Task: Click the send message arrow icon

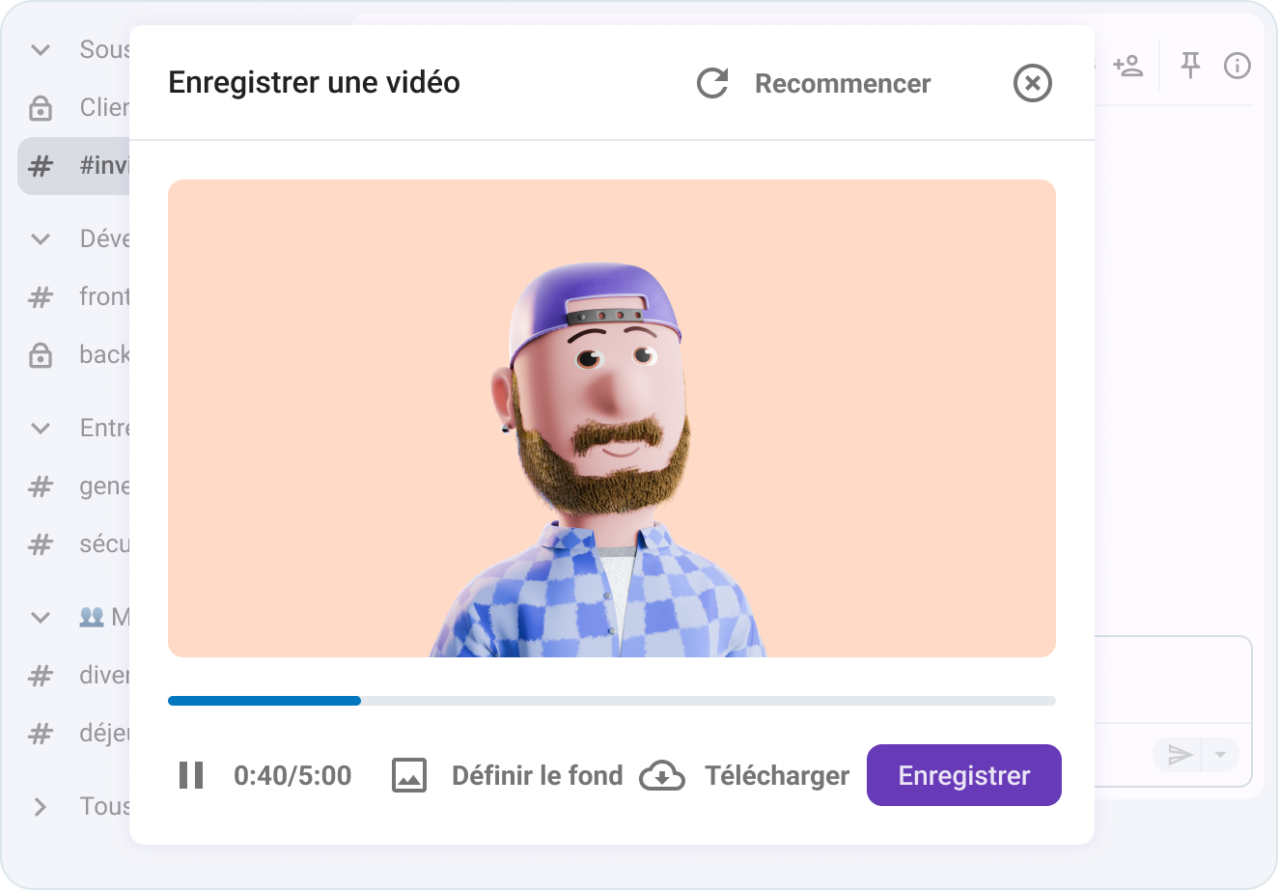Action: [1178, 755]
